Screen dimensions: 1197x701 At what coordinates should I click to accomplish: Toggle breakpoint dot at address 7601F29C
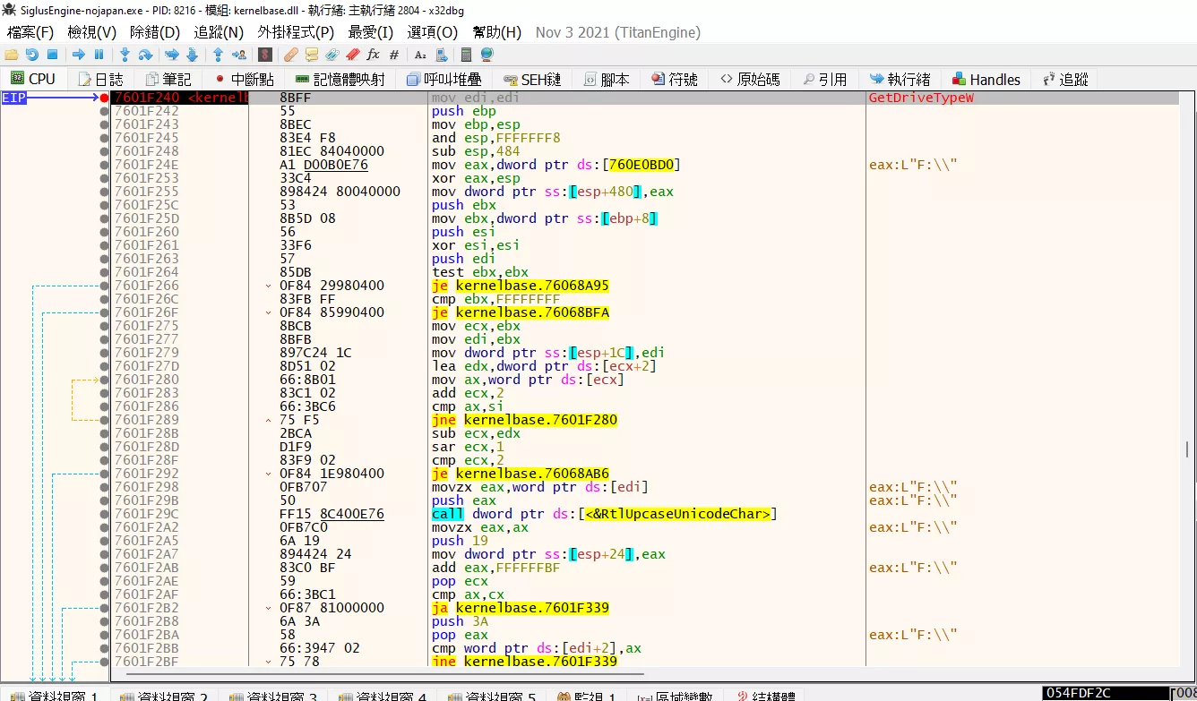pos(105,514)
